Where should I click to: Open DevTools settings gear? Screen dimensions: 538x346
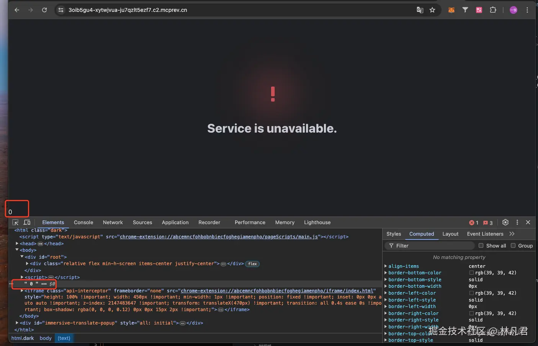(x=505, y=222)
